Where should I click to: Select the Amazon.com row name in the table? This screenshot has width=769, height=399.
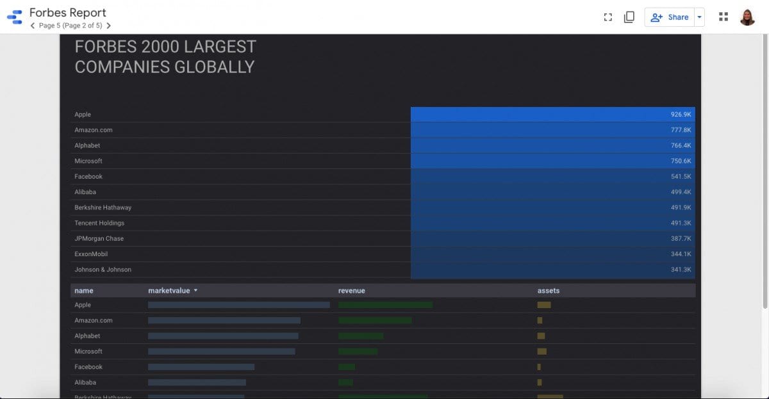(x=94, y=320)
